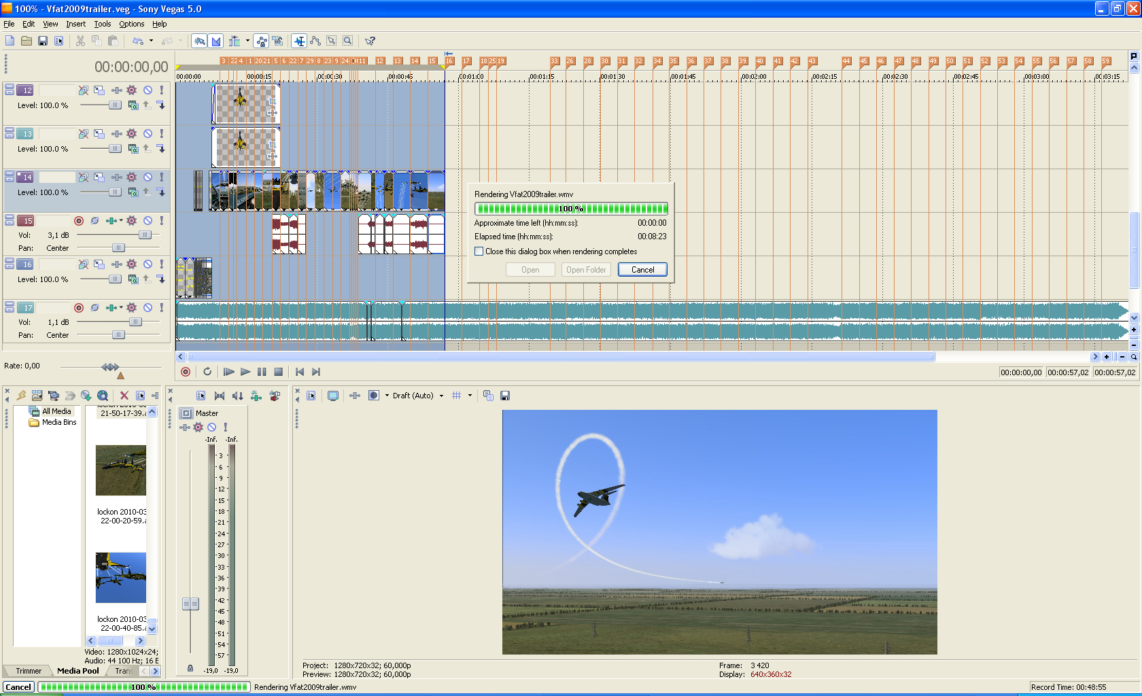Switch to the Trimmer tab

[29, 671]
